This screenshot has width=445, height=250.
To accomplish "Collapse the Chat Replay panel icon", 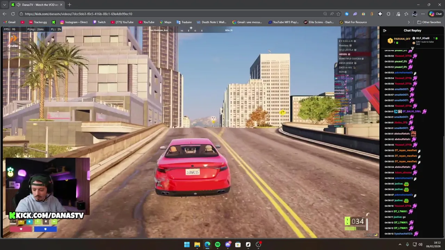I will tap(385, 31).
